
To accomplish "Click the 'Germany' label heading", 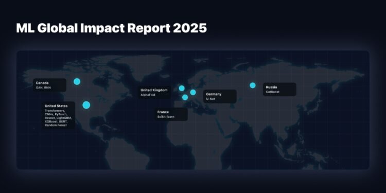I will 214,94.
